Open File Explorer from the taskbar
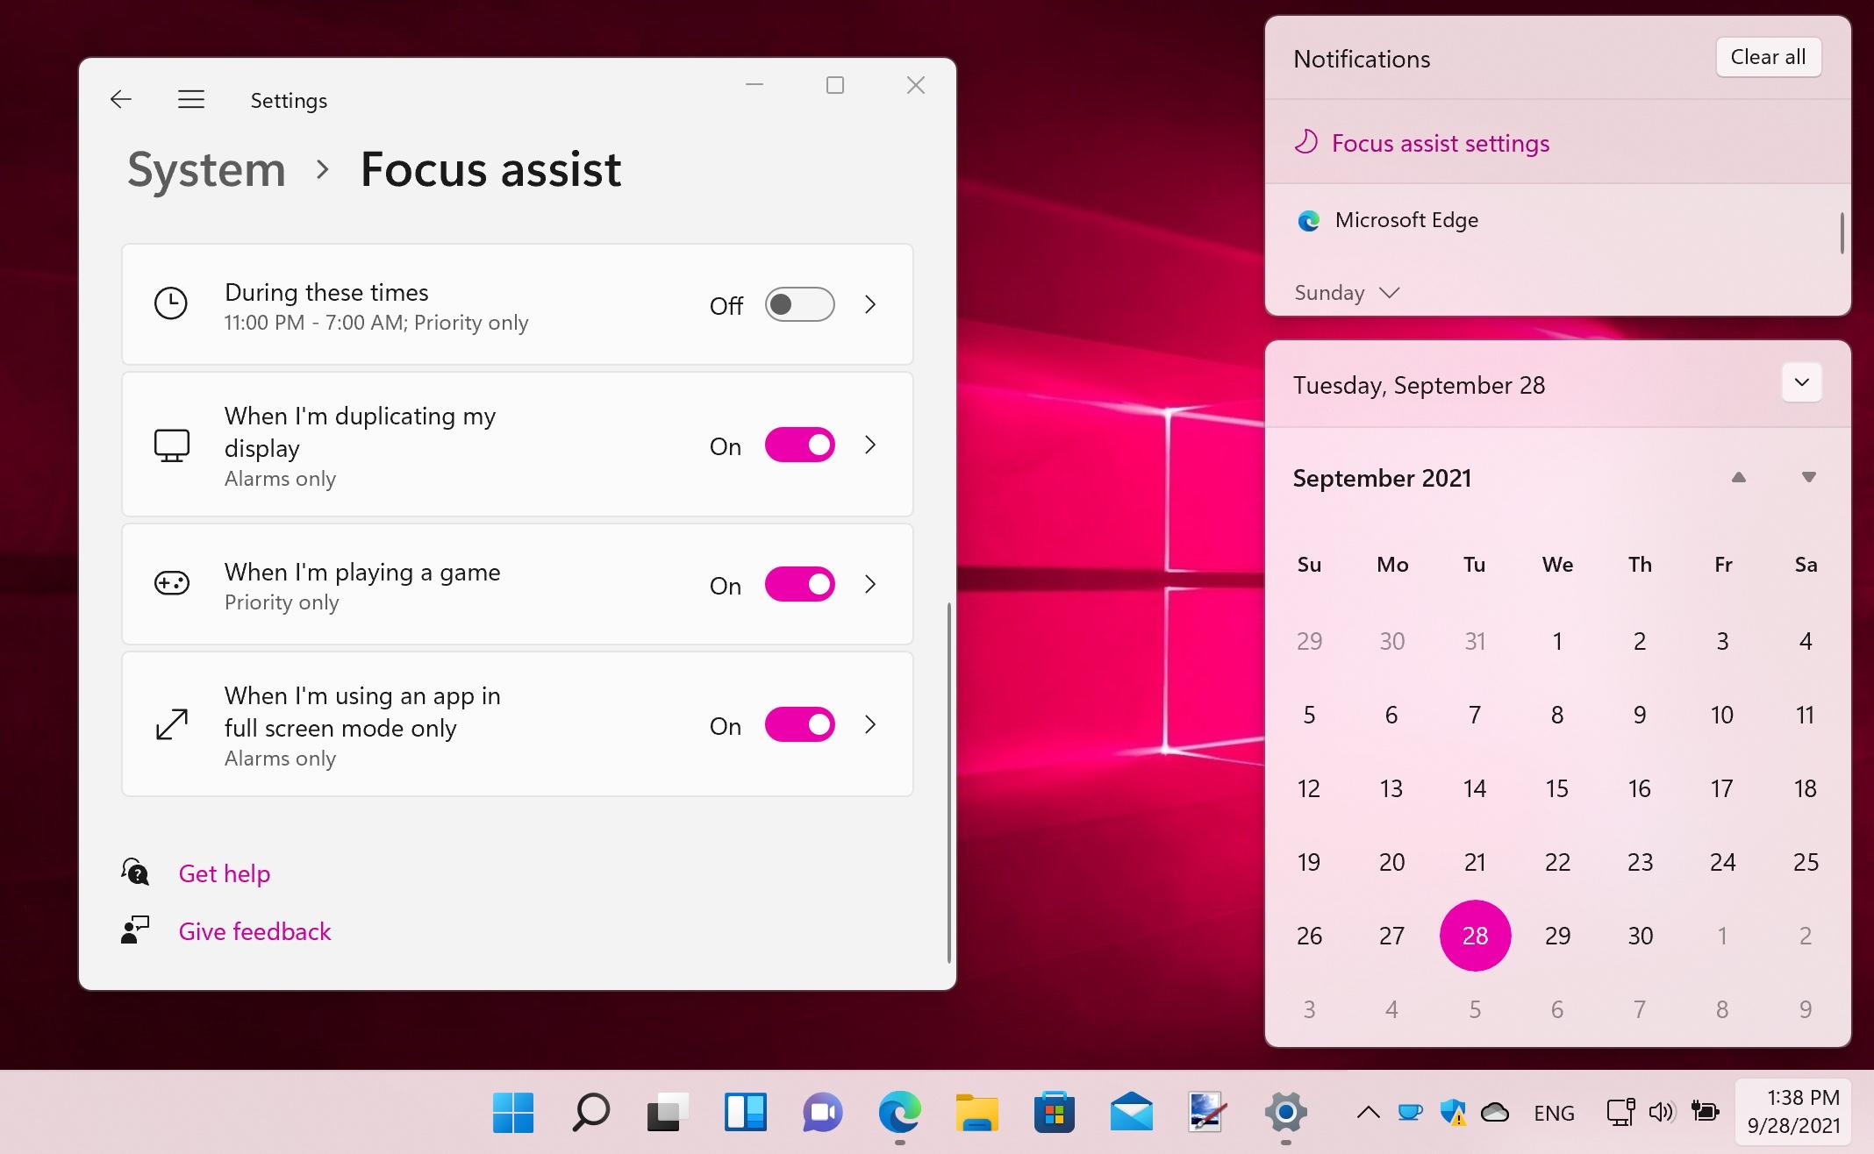 click(x=976, y=1113)
